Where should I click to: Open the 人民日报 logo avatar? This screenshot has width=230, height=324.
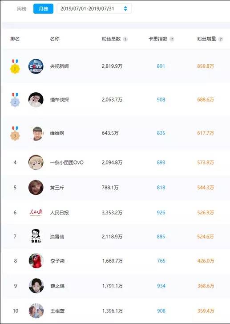pos(36,213)
